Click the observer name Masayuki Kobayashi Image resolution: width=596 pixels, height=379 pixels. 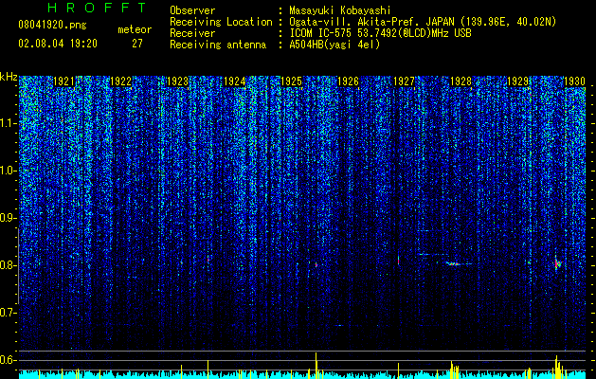tap(340, 10)
